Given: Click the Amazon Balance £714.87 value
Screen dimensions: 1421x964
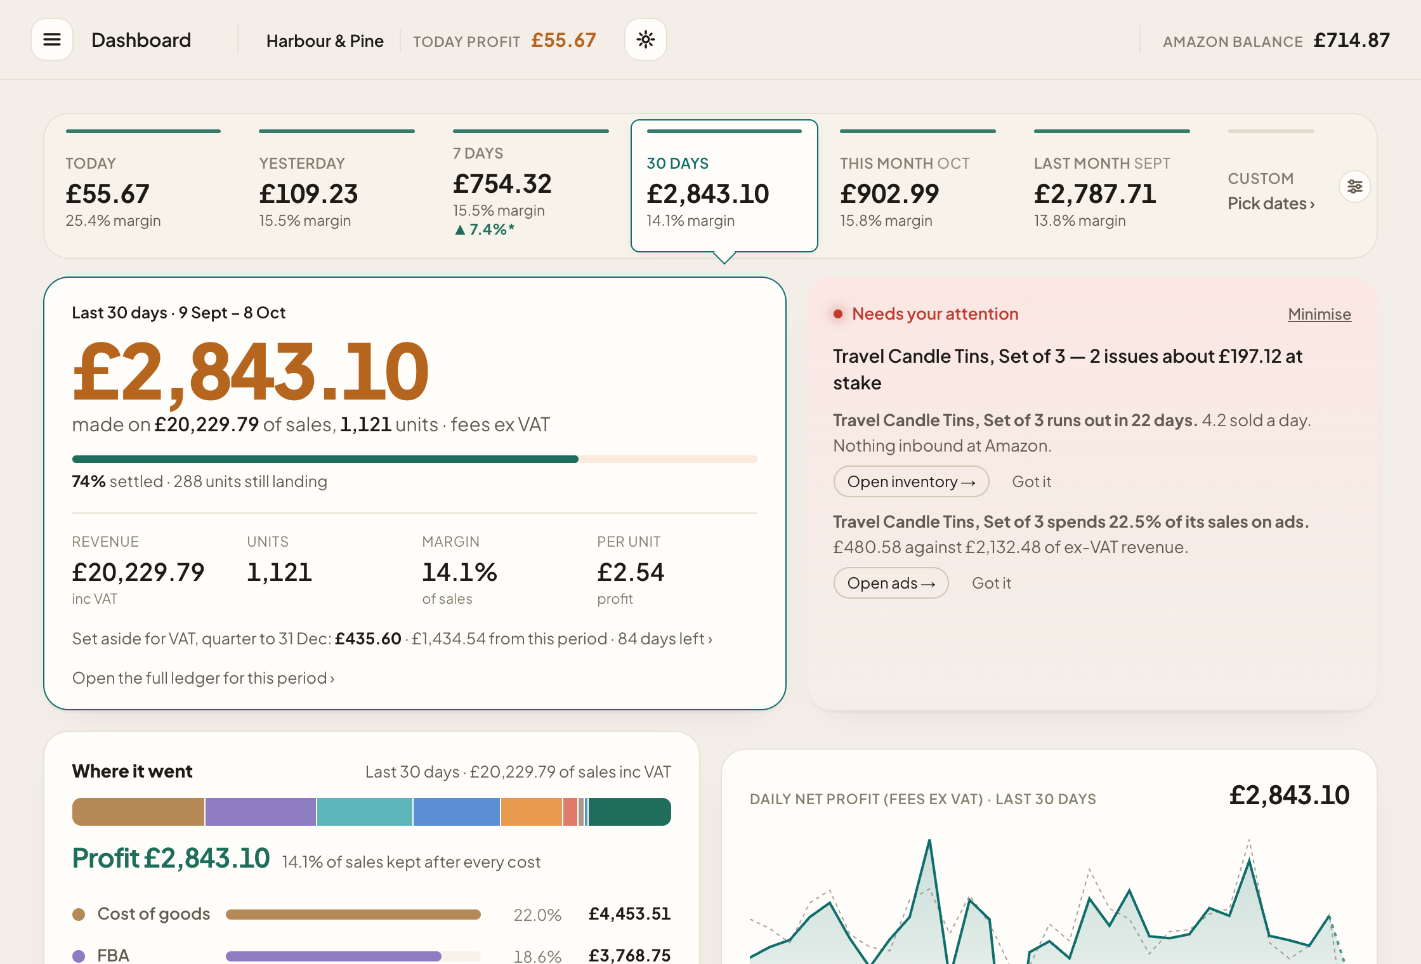Looking at the screenshot, I should [1351, 41].
